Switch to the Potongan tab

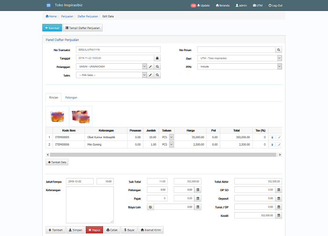pyautogui.click(x=71, y=97)
